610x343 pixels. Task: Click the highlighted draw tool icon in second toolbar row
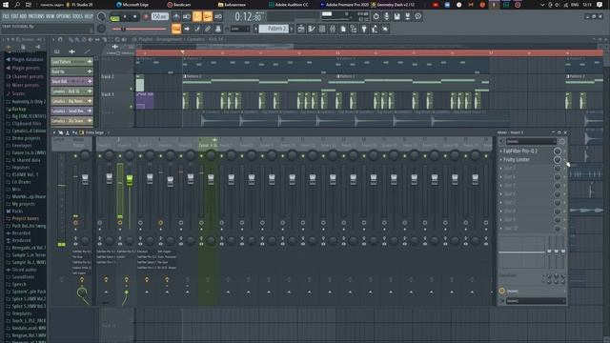[176, 29]
